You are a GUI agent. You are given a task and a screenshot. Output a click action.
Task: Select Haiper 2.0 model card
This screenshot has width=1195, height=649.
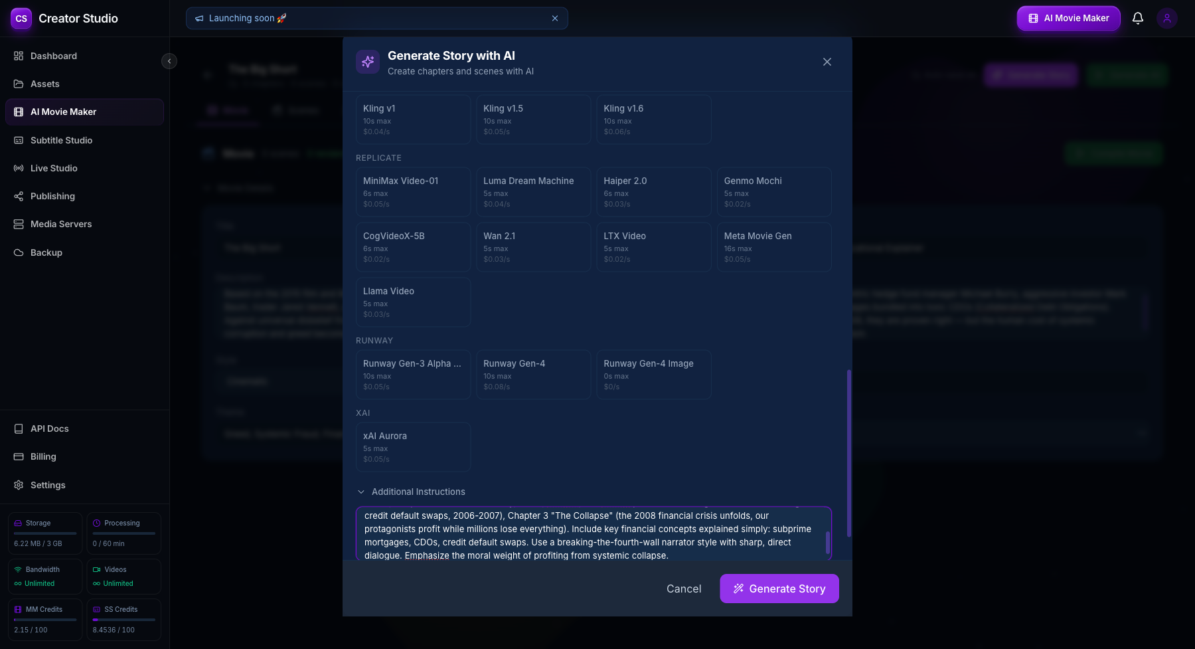(654, 192)
